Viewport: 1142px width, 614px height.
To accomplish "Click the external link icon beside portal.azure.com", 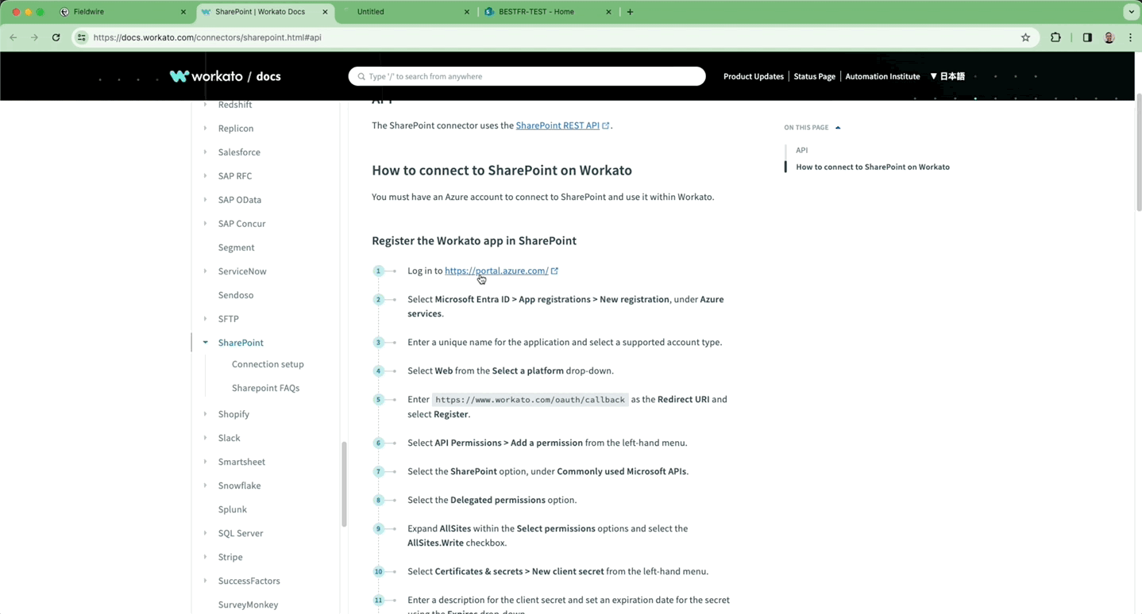I will [554, 271].
